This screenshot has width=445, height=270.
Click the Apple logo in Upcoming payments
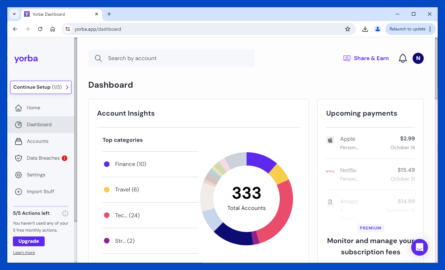(330, 140)
